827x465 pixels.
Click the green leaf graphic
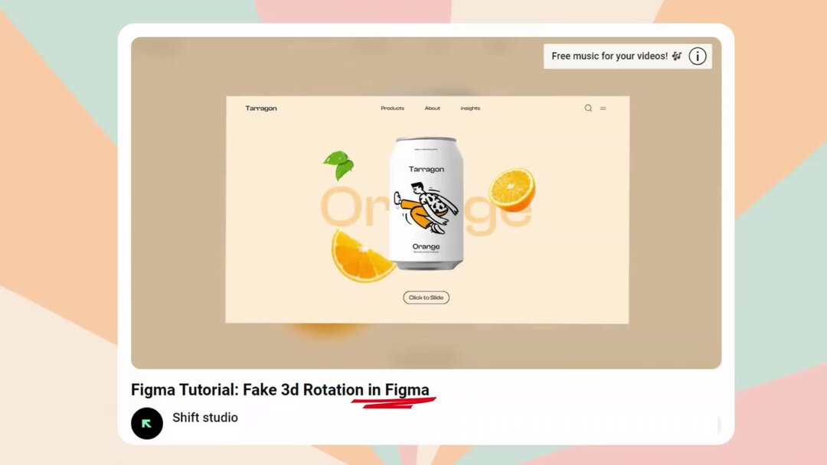pyautogui.click(x=338, y=164)
